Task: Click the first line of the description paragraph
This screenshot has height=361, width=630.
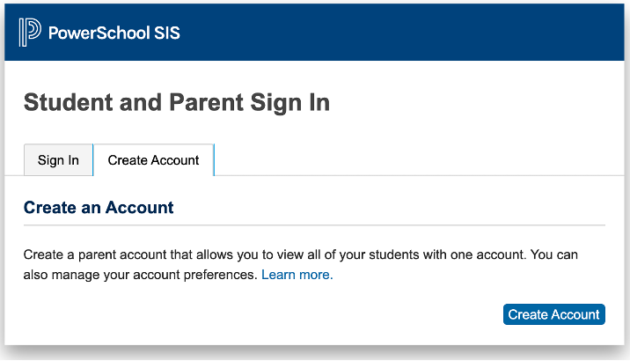Action: [x=299, y=254]
